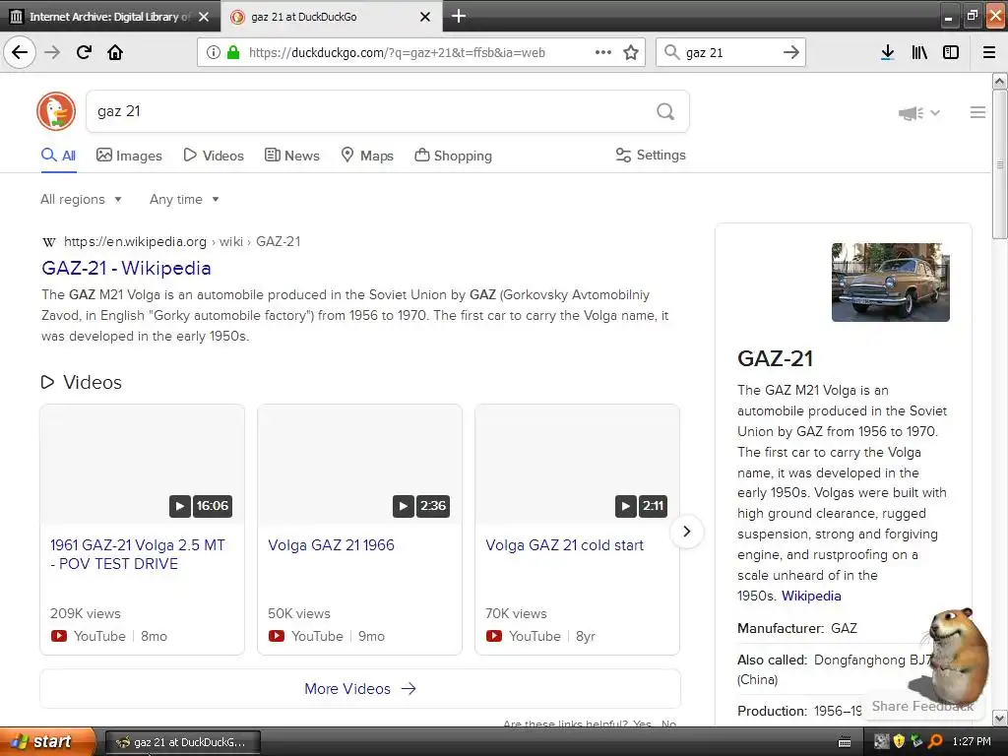Go back using the browser back arrow
This screenshot has width=1008, height=756.
tap(20, 52)
